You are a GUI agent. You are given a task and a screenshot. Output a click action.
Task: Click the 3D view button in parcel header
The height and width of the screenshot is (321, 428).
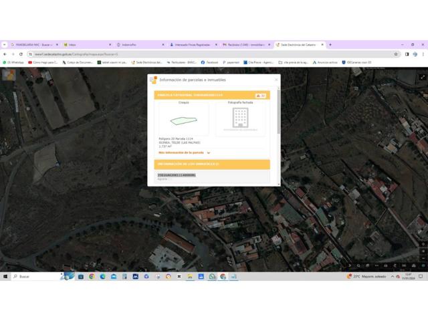261,96
